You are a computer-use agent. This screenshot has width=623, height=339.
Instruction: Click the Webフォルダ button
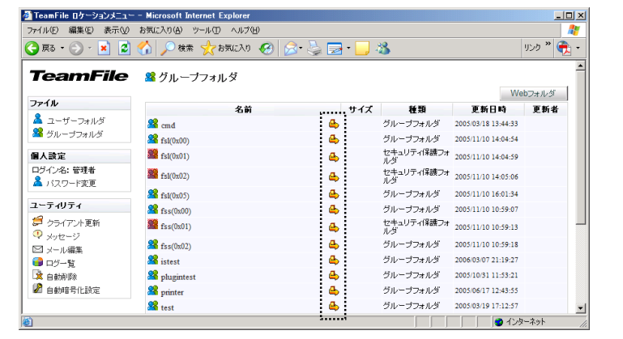click(x=534, y=93)
